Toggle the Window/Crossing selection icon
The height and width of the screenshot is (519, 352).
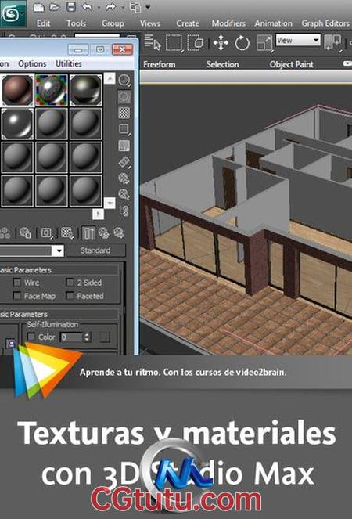[x=196, y=42]
